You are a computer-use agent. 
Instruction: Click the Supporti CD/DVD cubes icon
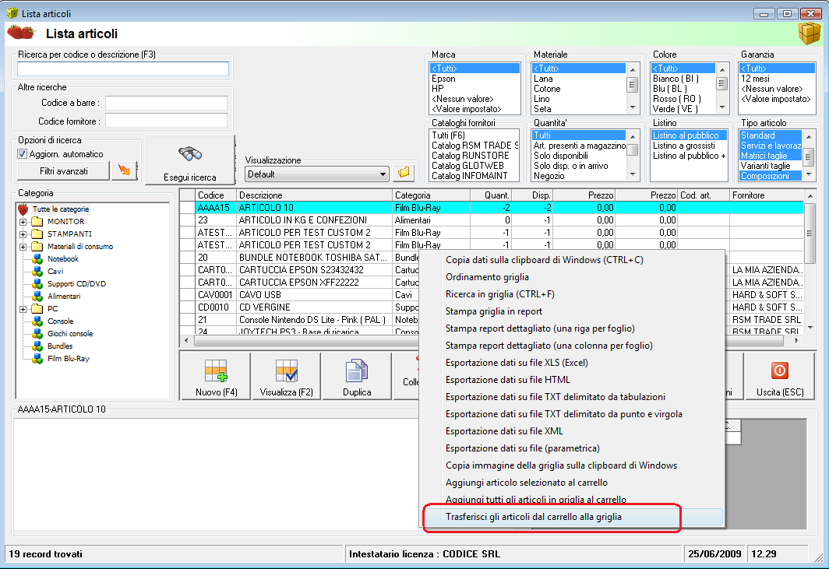(x=37, y=283)
